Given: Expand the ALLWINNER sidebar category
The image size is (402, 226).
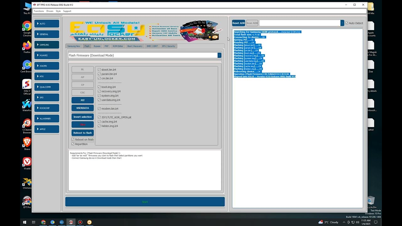Looking at the screenshot, I should point(47,119).
